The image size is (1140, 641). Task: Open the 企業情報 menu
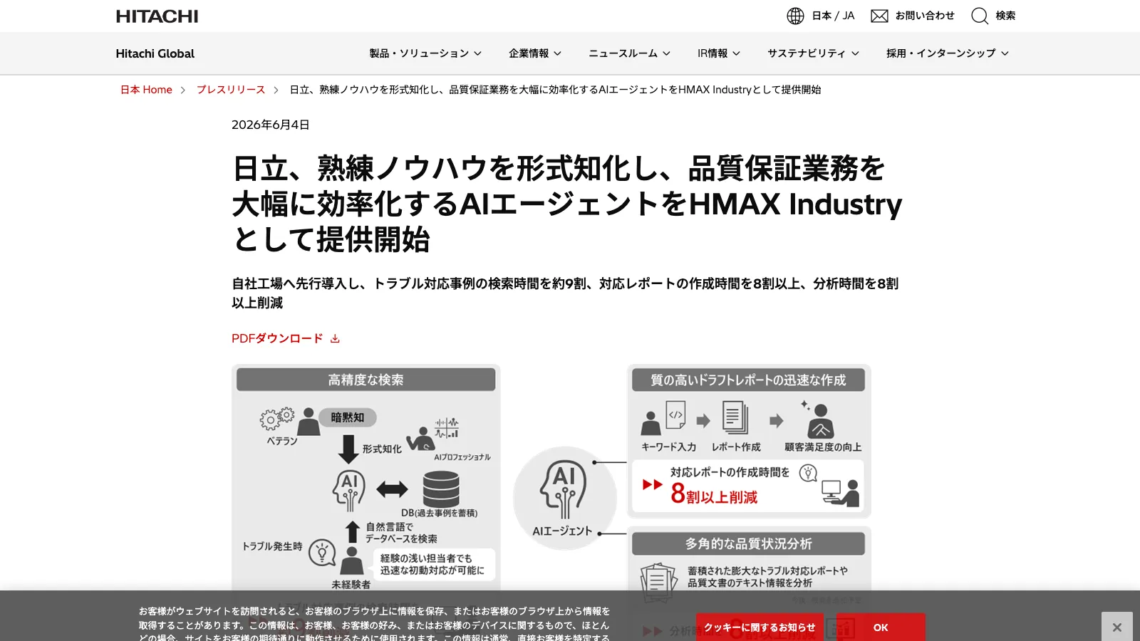coord(529,53)
